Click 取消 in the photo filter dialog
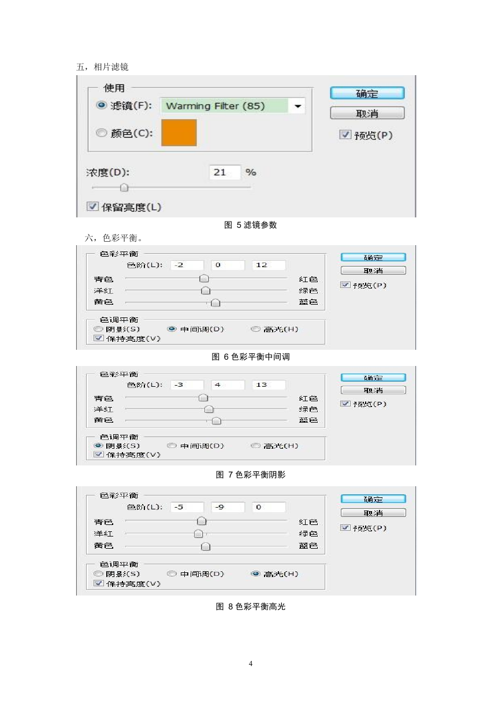502x710 pixels. 367,113
